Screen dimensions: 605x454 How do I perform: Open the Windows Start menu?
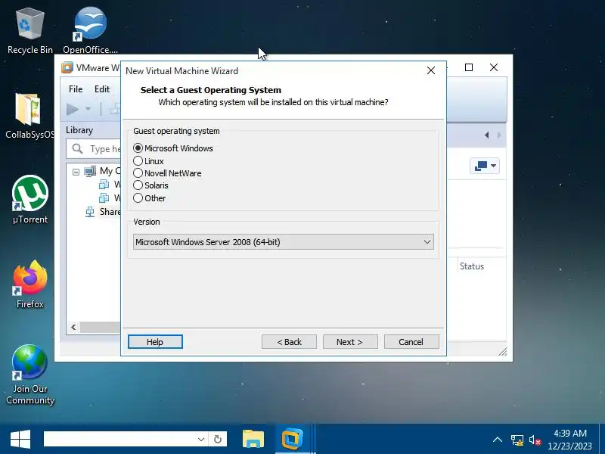tap(20, 440)
